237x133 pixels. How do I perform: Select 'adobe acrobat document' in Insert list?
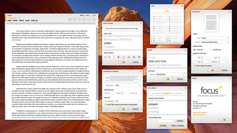pyautogui.click(x=164, y=65)
